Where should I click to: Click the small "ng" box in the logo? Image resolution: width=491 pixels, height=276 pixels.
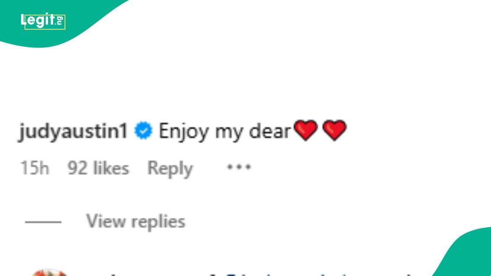pyautogui.click(x=60, y=20)
